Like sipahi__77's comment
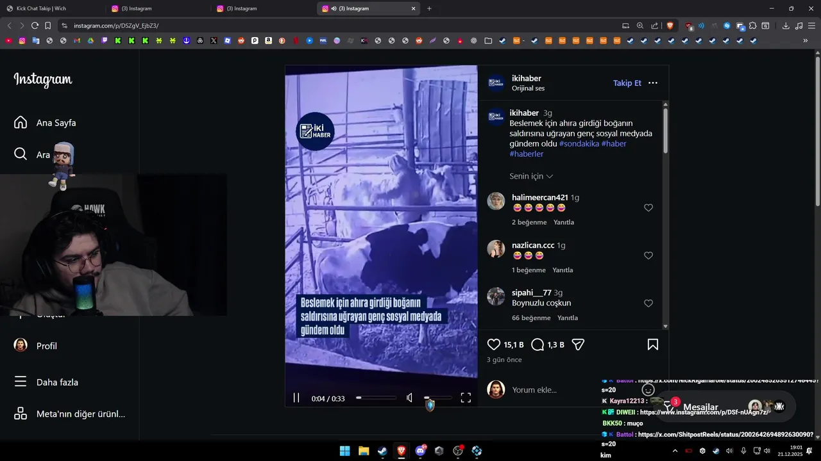821x461 pixels. (x=648, y=303)
